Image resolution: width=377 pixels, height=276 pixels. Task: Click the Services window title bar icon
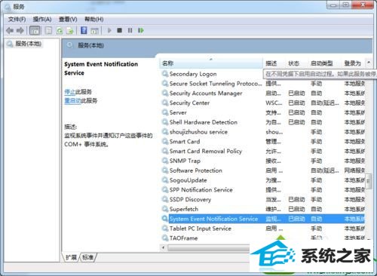[x=8, y=7]
